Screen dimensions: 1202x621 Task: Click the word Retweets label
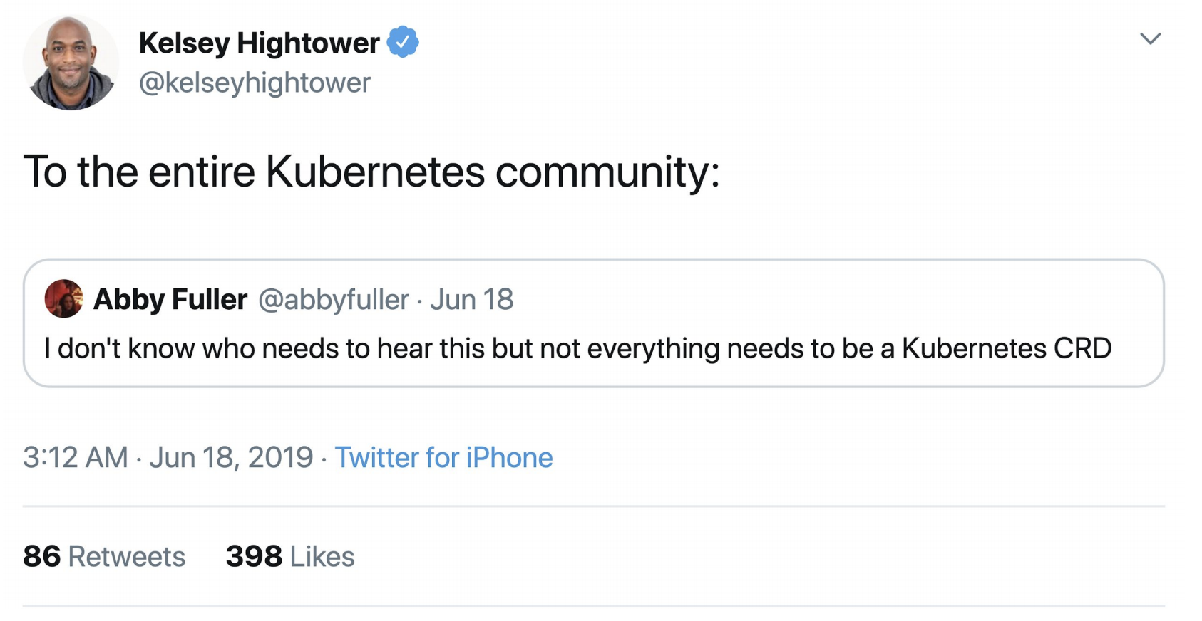127,556
